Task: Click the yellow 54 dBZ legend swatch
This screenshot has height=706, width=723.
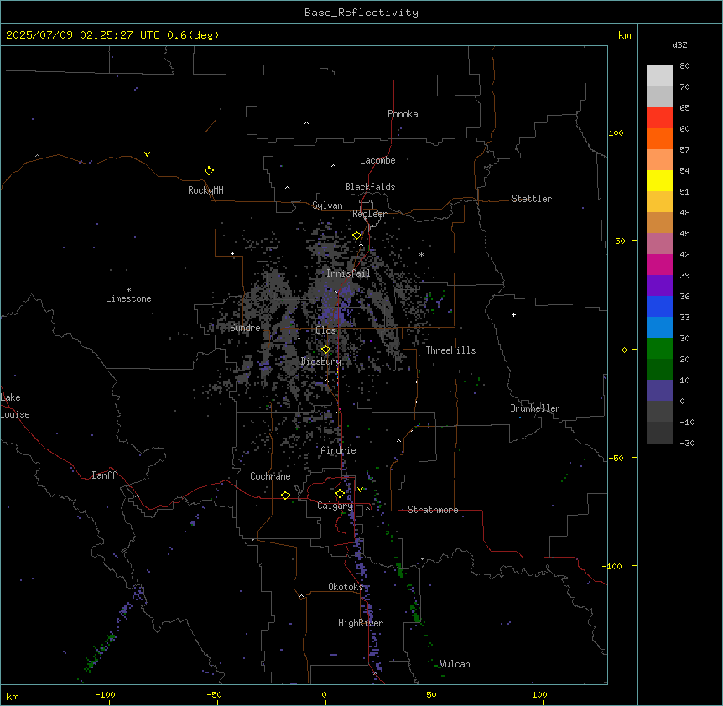Action: pyautogui.click(x=659, y=180)
